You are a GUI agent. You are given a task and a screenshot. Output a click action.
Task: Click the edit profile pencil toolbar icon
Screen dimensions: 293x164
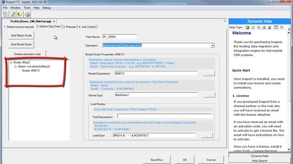pos(13,14)
